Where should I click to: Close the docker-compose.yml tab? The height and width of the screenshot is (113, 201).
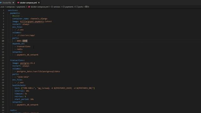tap(39, 3)
